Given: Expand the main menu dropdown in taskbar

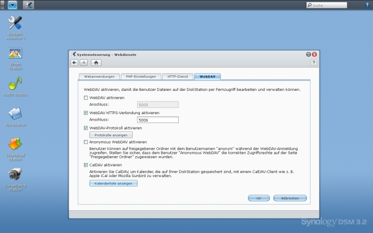Looking at the screenshot, I should coord(13,5).
